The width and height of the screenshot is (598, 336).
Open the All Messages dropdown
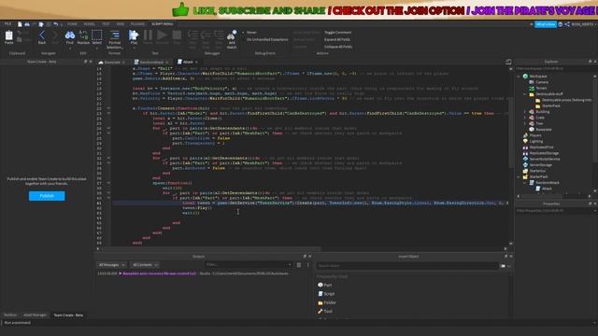click(111, 265)
